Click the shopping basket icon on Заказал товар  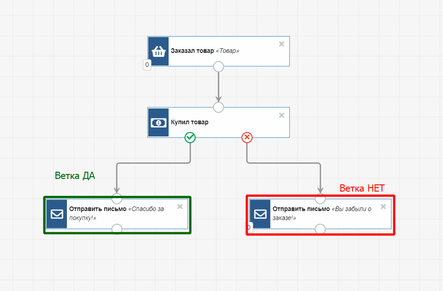(158, 52)
